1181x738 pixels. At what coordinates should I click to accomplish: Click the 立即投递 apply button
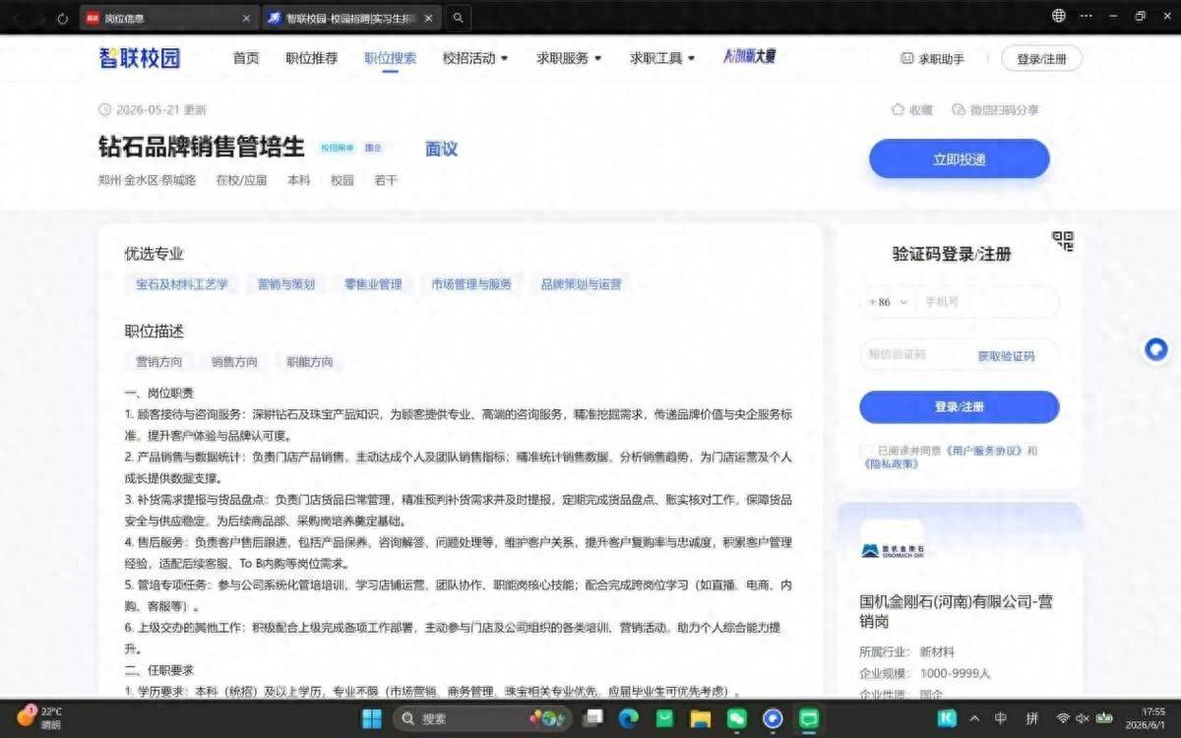click(x=959, y=158)
